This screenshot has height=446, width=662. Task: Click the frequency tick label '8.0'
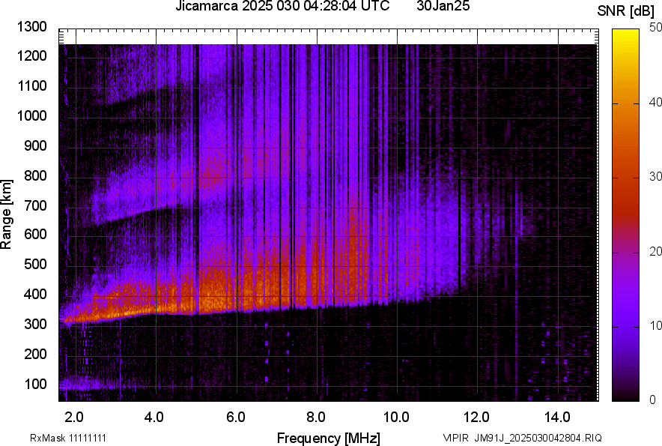pyautogui.click(x=316, y=418)
